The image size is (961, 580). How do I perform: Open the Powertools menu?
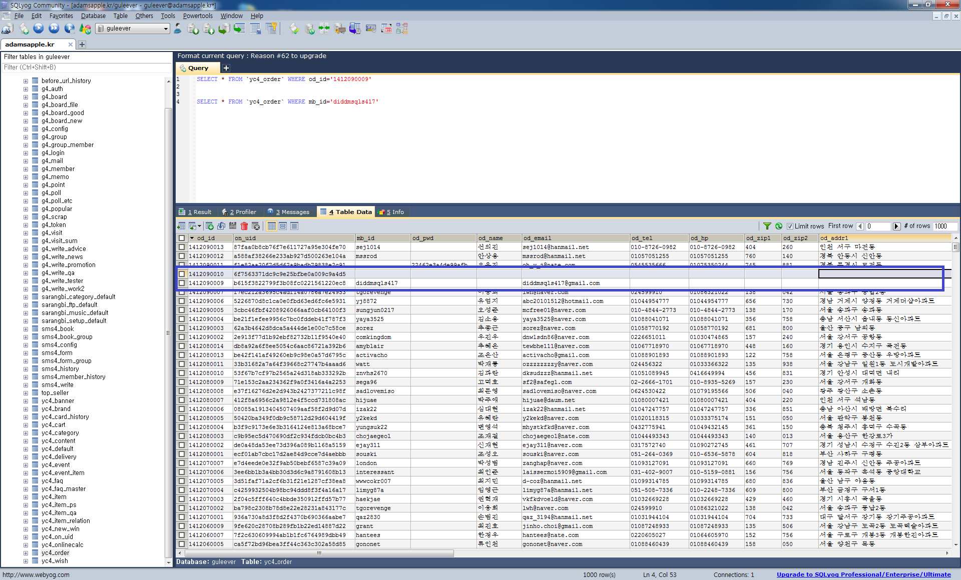198,16
